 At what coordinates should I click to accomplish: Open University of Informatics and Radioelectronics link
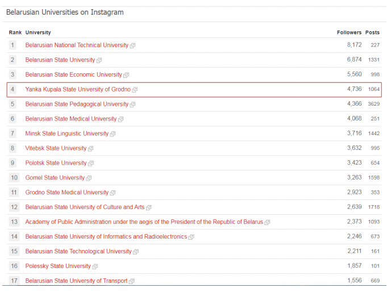tap(106, 236)
